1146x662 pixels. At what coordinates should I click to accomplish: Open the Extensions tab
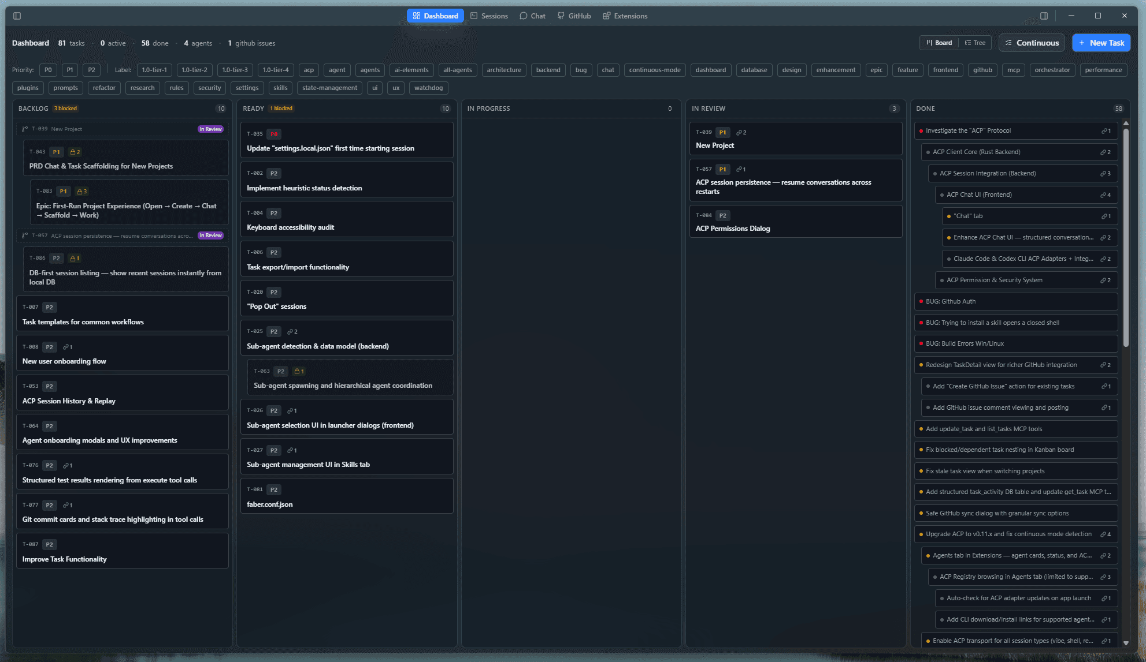(x=625, y=16)
